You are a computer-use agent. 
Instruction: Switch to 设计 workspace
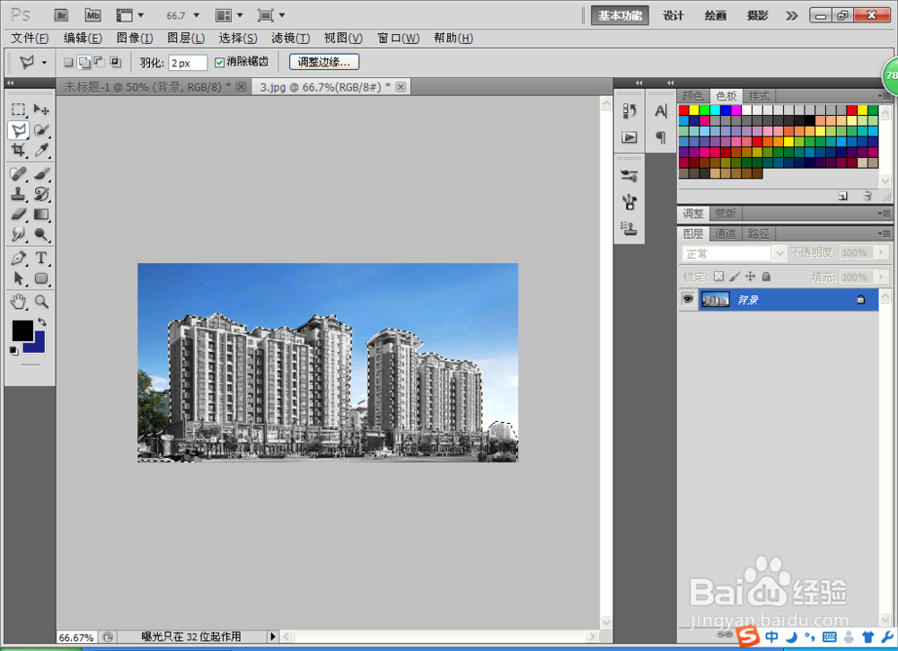(673, 15)
